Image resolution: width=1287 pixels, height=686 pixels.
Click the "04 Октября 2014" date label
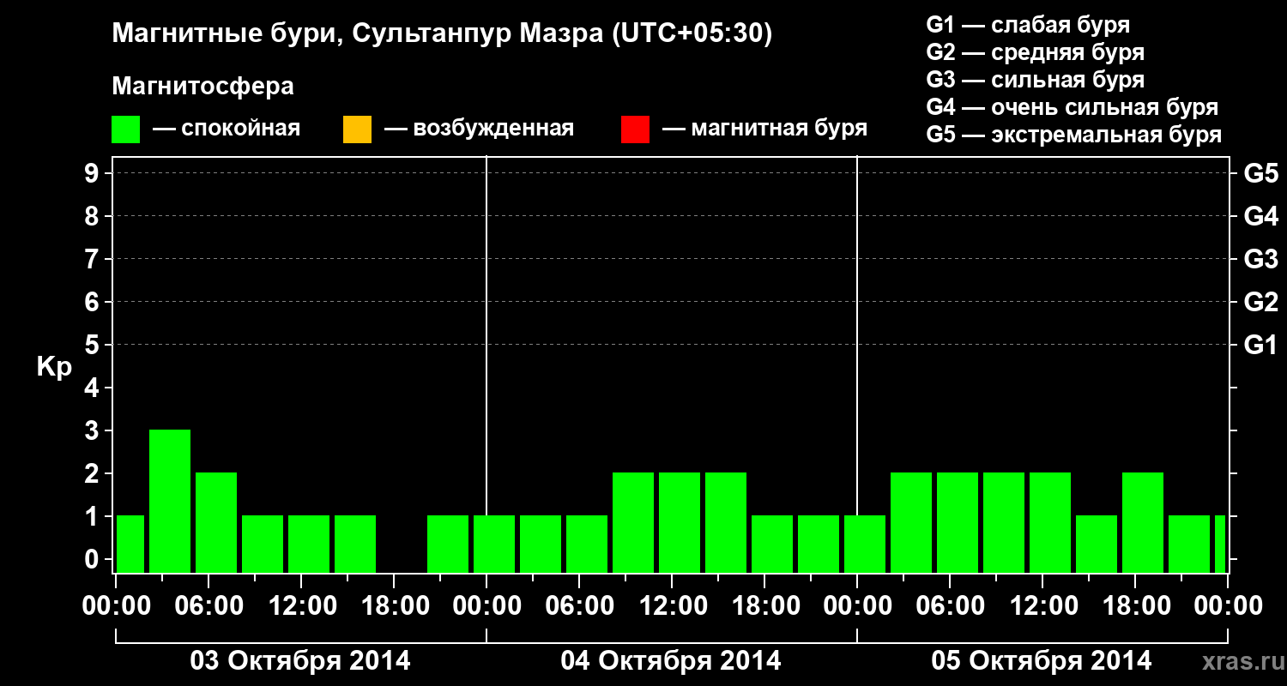[x=671, y=661]
